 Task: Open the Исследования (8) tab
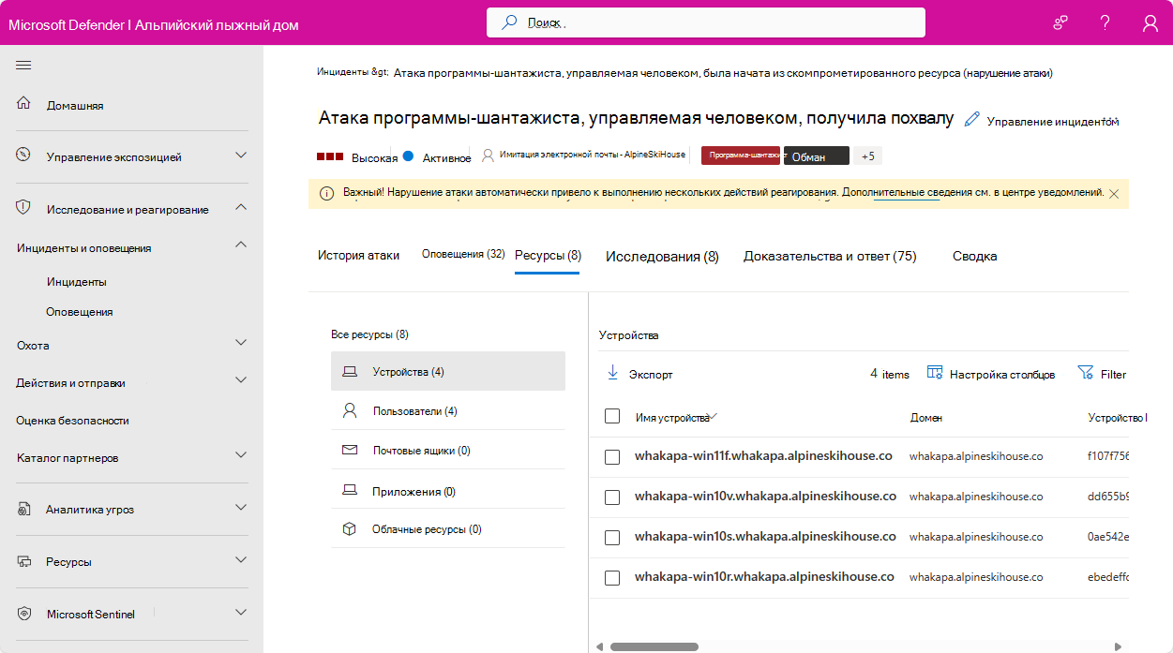click(x=662, y=256)
